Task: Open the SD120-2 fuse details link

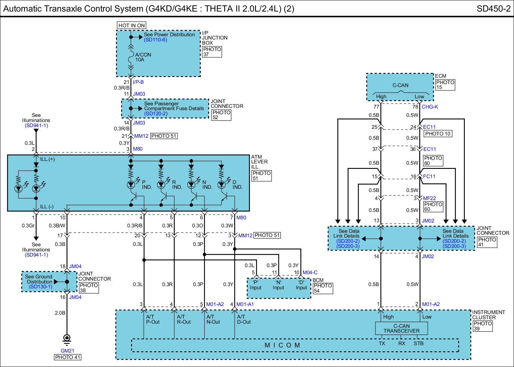Action: pyautogui.click(x=156, y=114)
